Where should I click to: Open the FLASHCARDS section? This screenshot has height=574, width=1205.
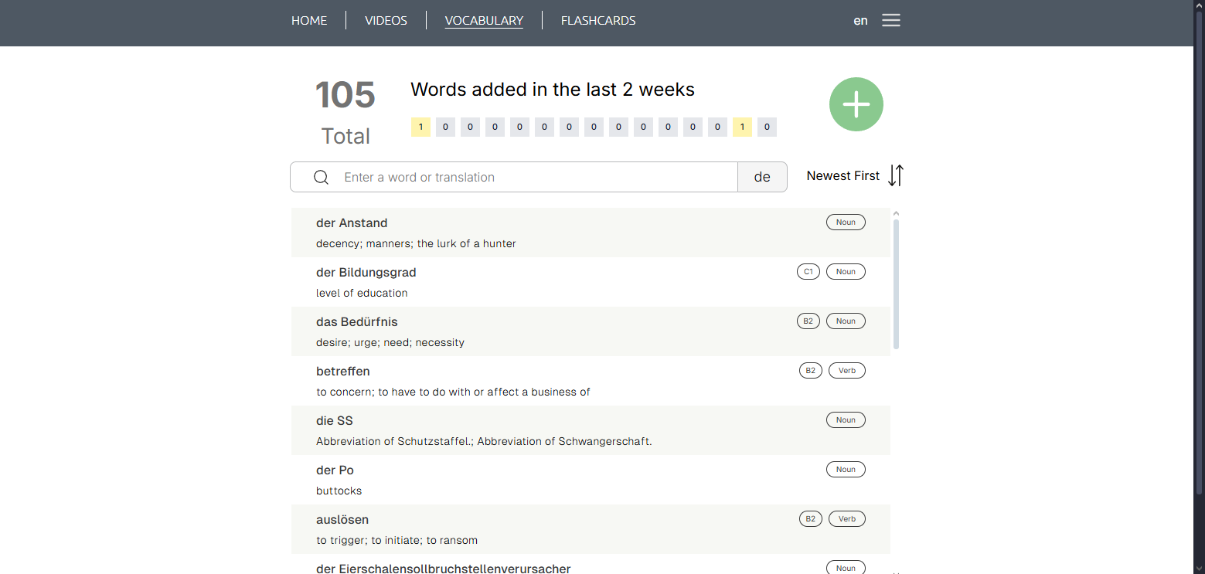(598, 21)
